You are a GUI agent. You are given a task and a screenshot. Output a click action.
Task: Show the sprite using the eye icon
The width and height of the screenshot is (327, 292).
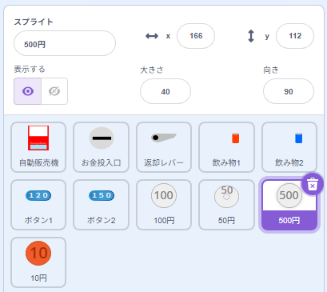click(28, 91)
